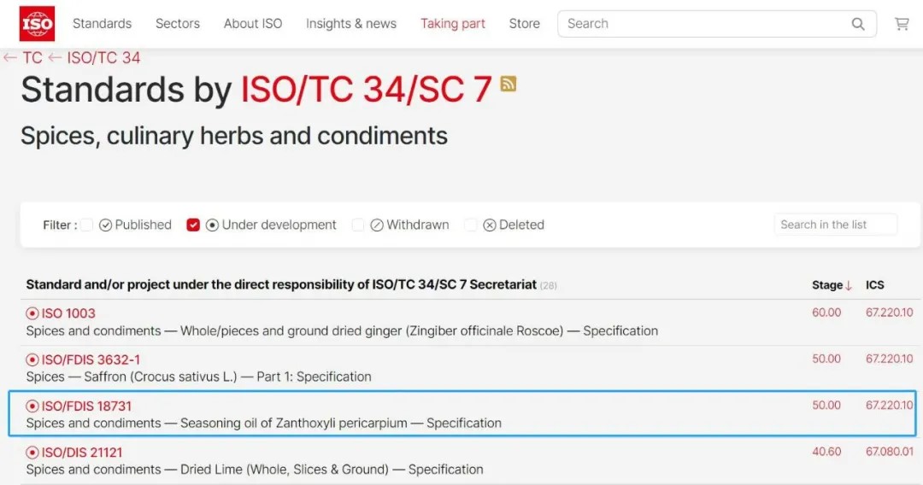
Task: Click ICS 67.080.01 for ISO/DIS 21121
Action: point(889,452)
